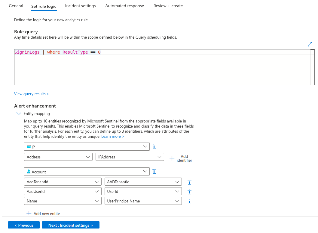Switch to the General tab
Screen dimensions: 318x233
point(16,6)
